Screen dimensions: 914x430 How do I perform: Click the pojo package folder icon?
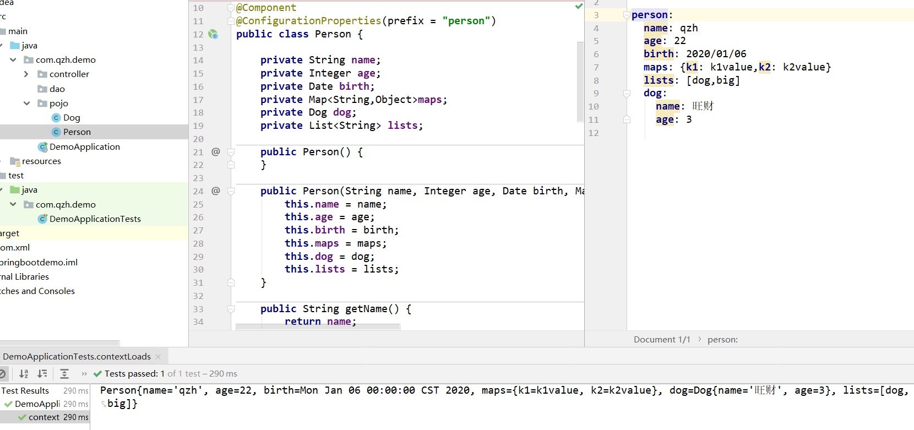point(42,104)
